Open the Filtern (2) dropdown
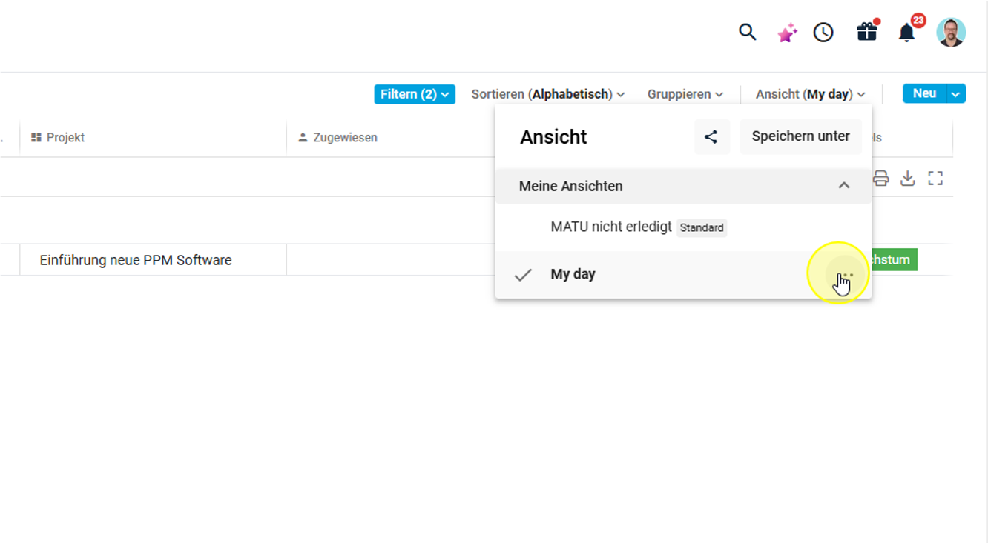Viewport: 988px width, 543px height. point(415,94)
